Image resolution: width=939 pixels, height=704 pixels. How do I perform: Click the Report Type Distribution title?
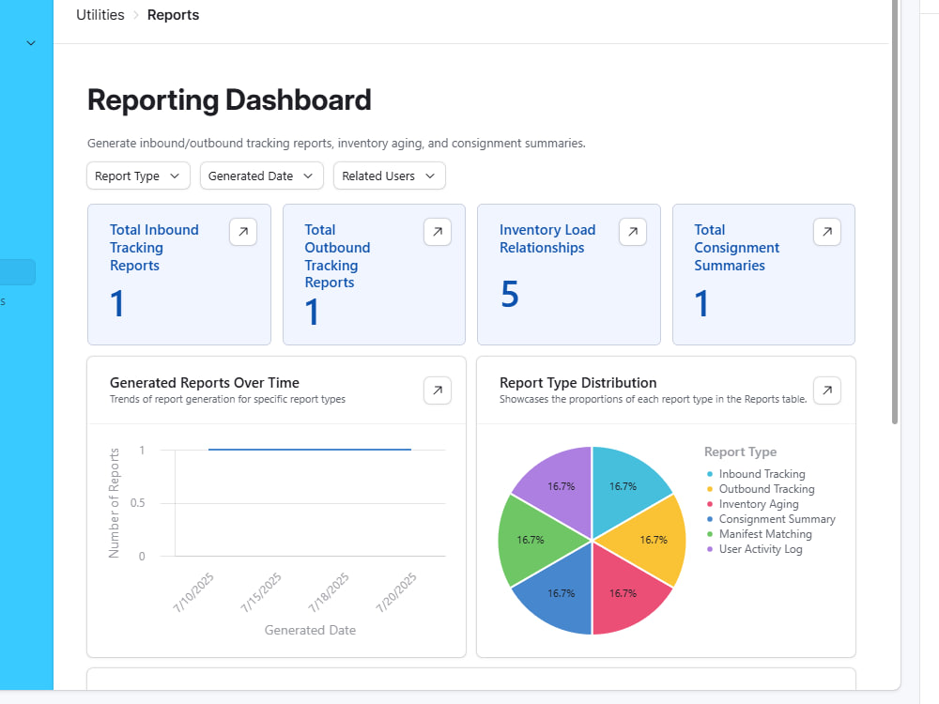(x=577, y=383)
